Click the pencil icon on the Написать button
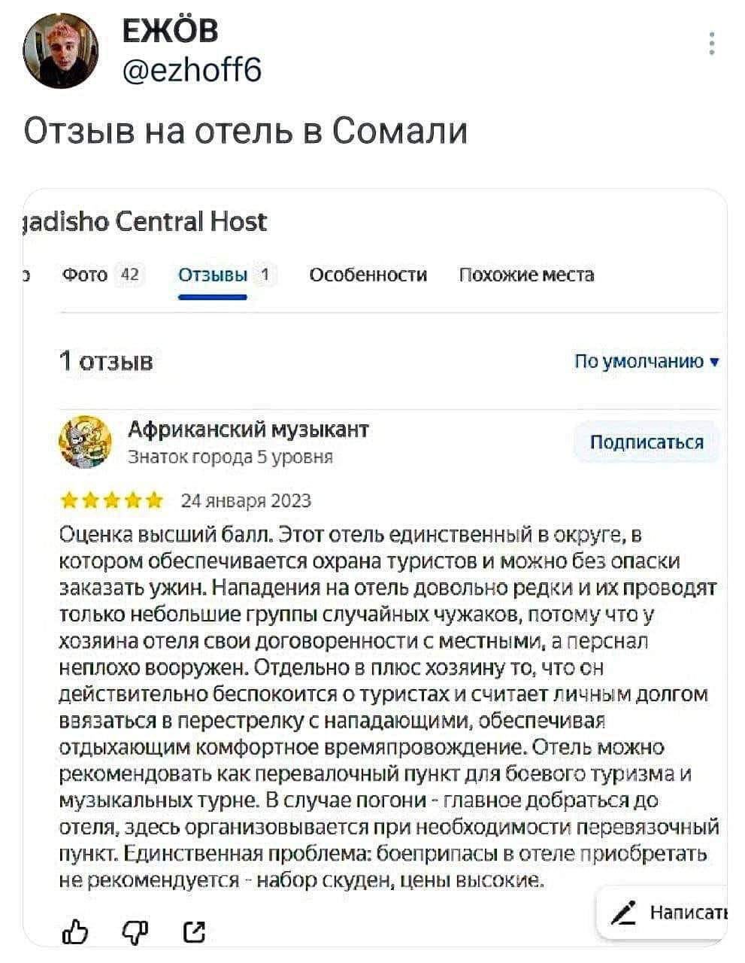745x963 pixels. coord(623,912)
